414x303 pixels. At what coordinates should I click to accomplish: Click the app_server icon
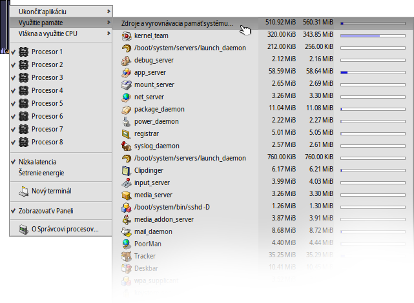point(127,72)
